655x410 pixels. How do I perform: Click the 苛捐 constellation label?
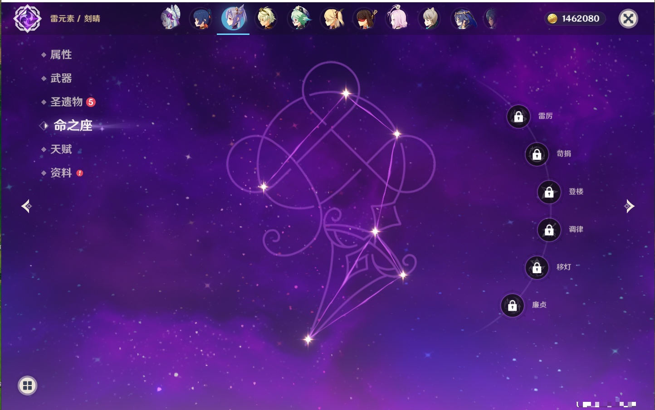[x=564, y=154]
